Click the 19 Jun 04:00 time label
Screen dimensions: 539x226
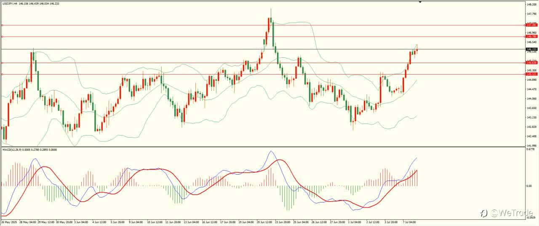[247, 222]
